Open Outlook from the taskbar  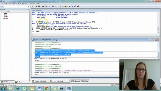tap(32, 88)
